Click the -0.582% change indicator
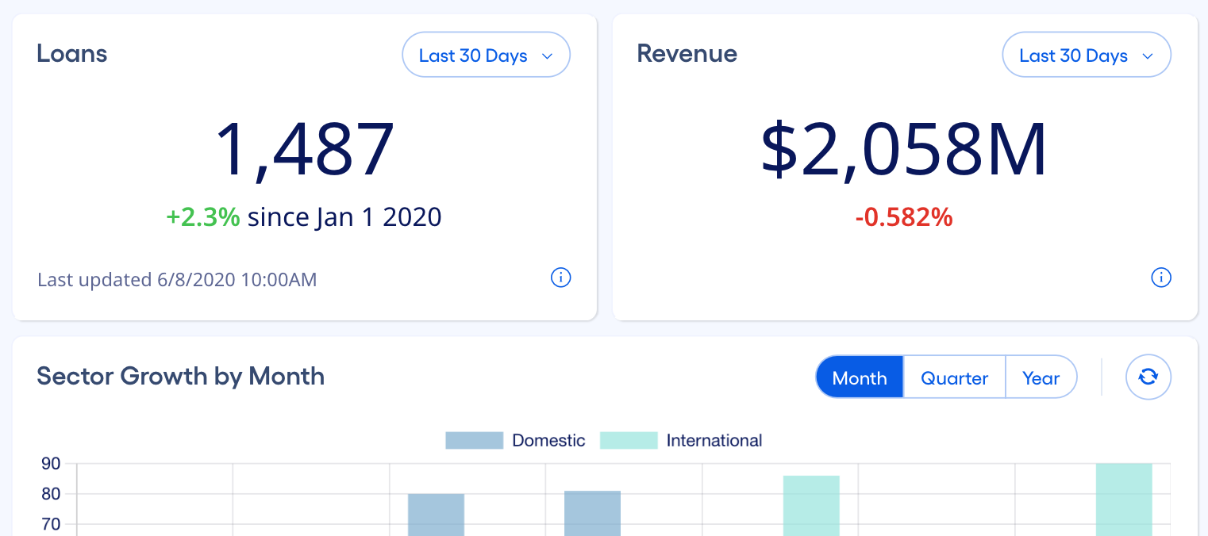The height and width of the screenshot is (536, 1208). tap(904, 218)
